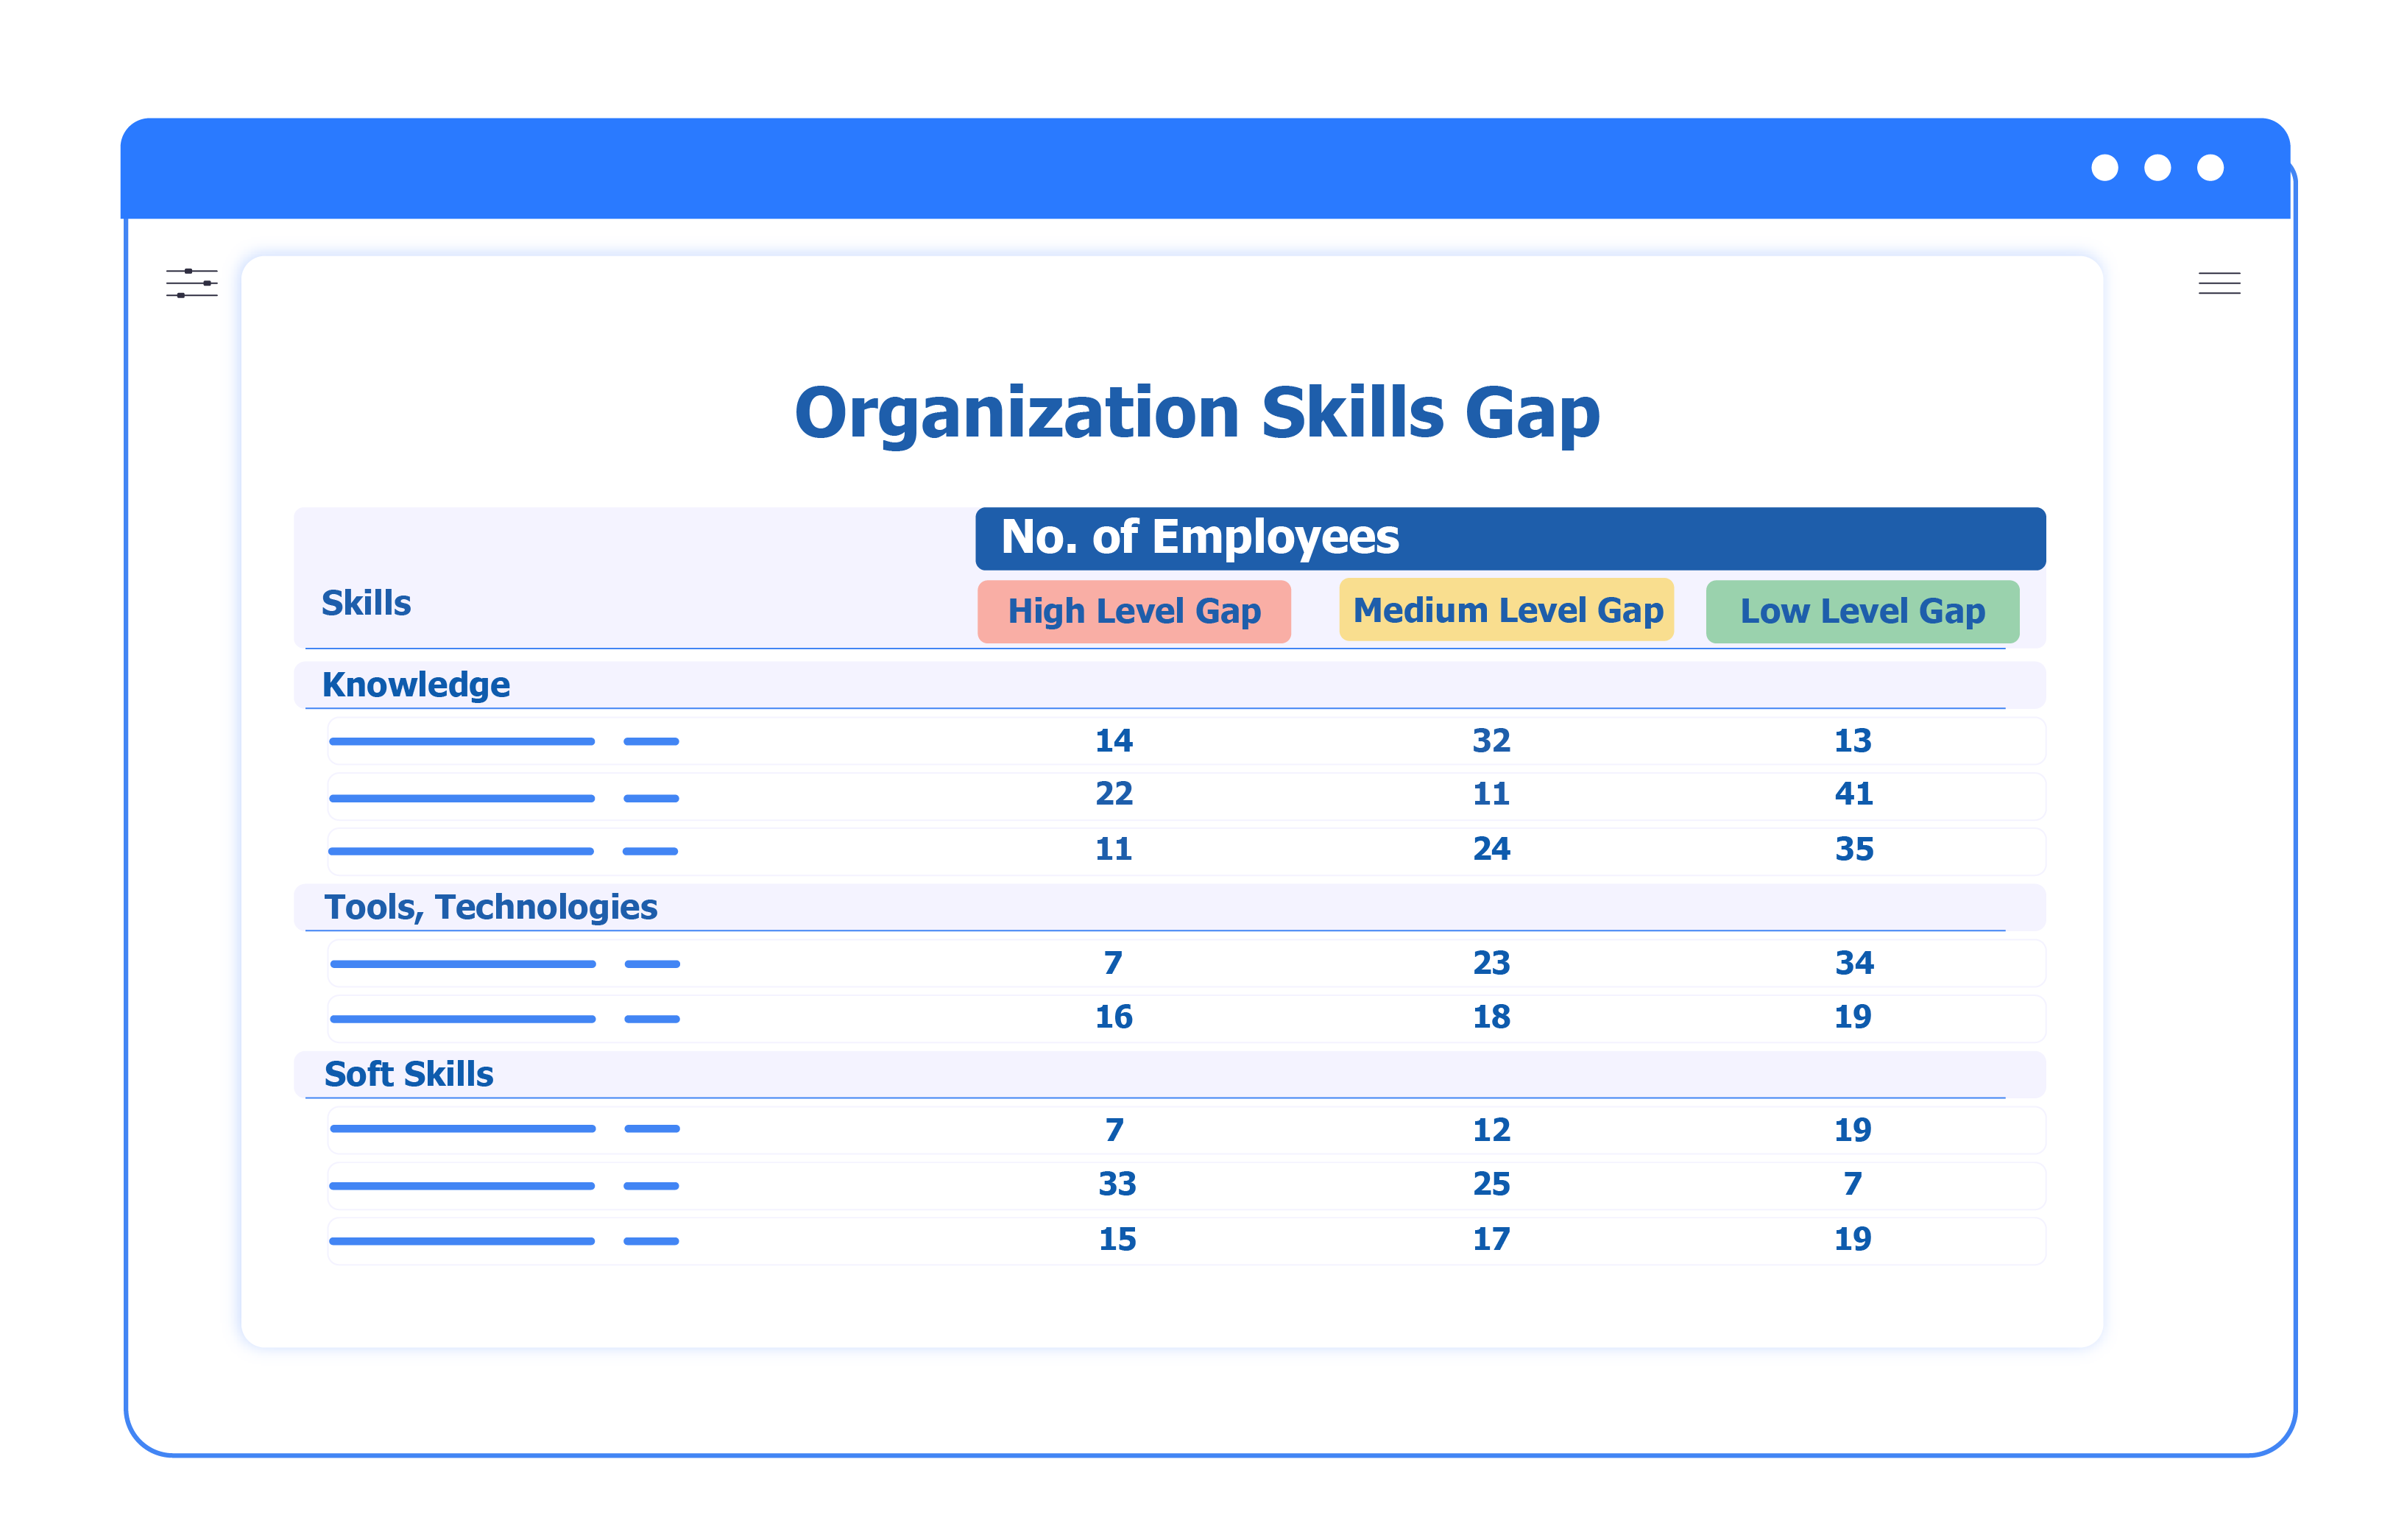Viewport: 2407px width, 1540px height.
Task: Click Tools medium gap value 18
Action: [x=1491, y=1017]
